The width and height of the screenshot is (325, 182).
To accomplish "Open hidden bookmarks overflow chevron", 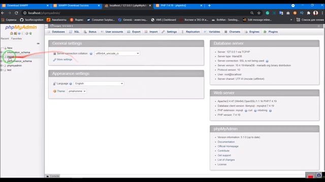I will (x=291, y=20).
